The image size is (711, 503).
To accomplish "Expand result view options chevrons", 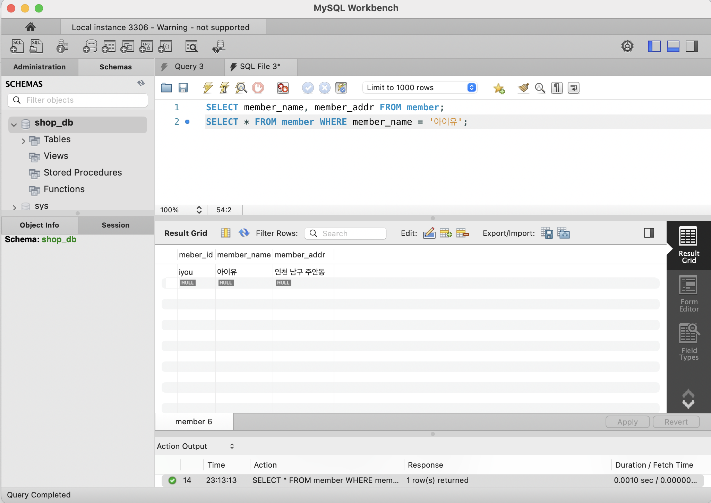I will pos(688,399).
